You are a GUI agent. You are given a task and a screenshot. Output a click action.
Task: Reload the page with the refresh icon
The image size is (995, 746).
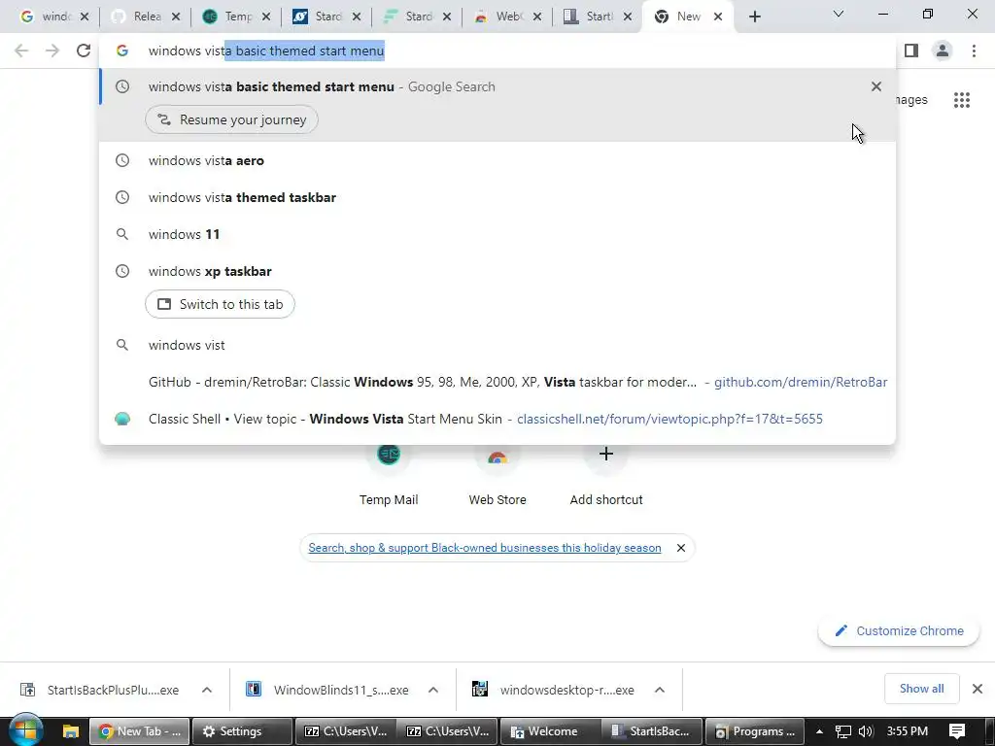tap(84, 51)
